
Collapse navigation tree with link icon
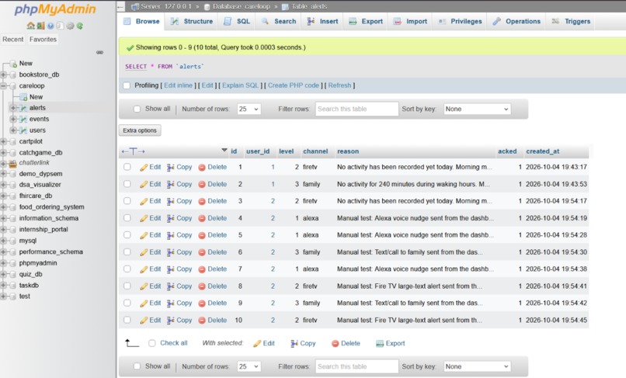point(100,52)
